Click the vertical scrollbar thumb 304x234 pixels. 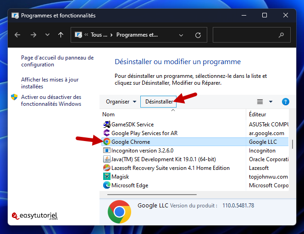[x=293, y=144]
